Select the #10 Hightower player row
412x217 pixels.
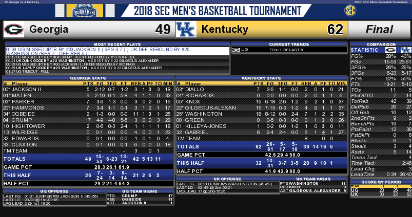click(88, 126)
